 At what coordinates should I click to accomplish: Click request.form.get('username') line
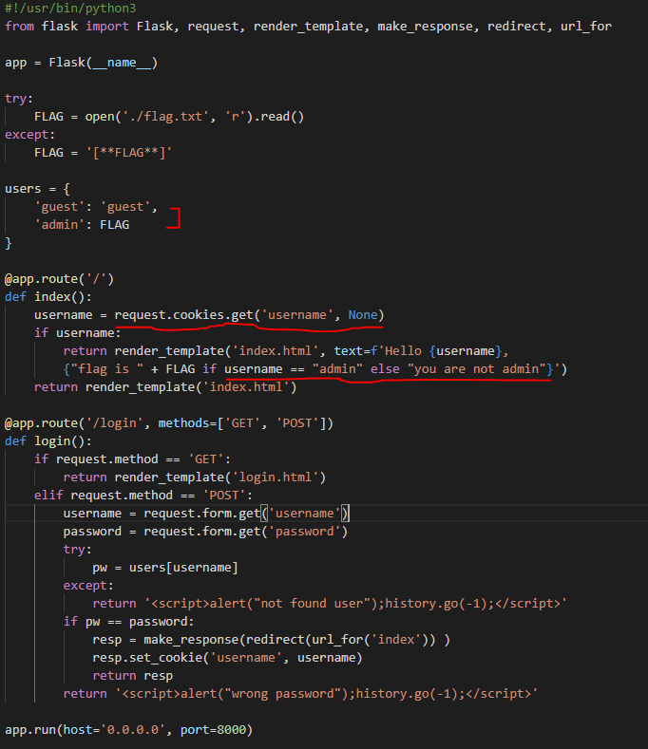206,514
